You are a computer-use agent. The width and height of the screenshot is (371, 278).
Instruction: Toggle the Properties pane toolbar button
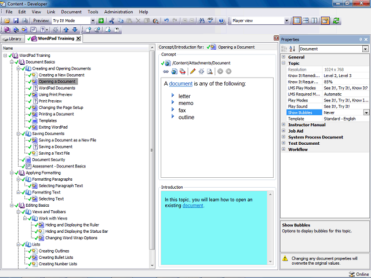coord(325,21)
